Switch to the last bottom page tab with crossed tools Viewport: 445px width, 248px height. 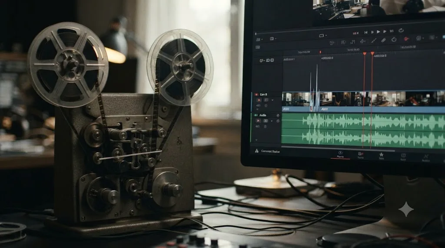[x=425, y=158]
